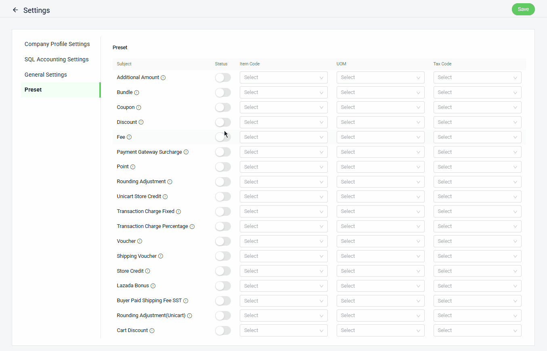
Task: Open Company Profile Settings section
Action: (57, 44)
